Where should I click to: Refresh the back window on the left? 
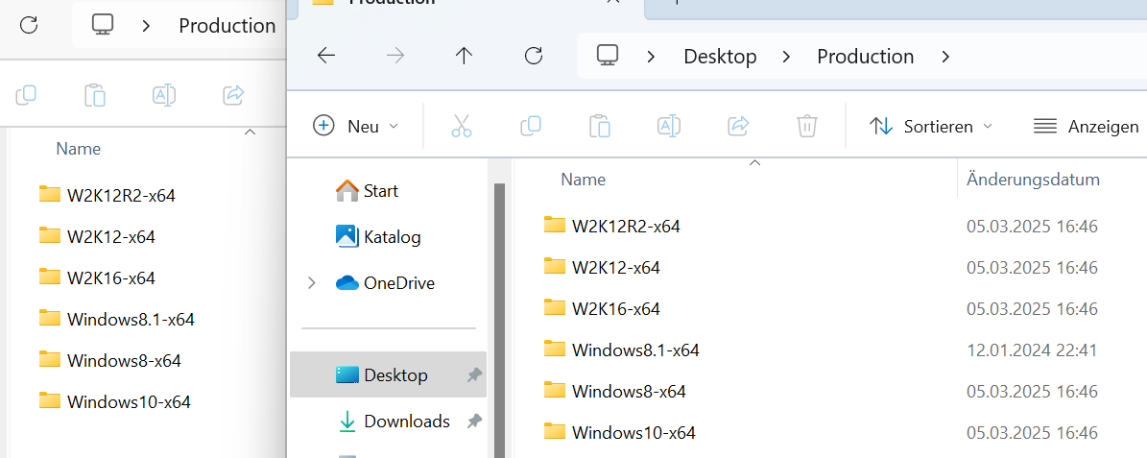tap(28, 25)
